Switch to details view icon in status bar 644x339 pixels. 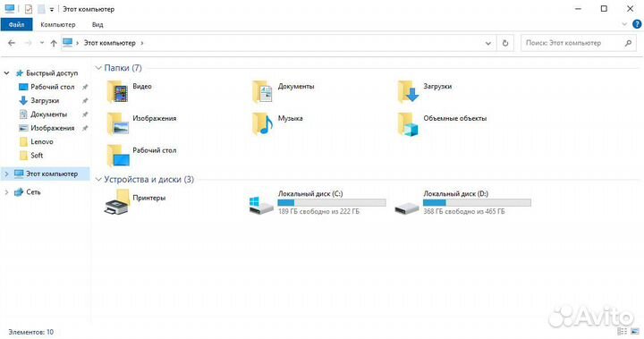pyautogui.click(x=623, y=331)
